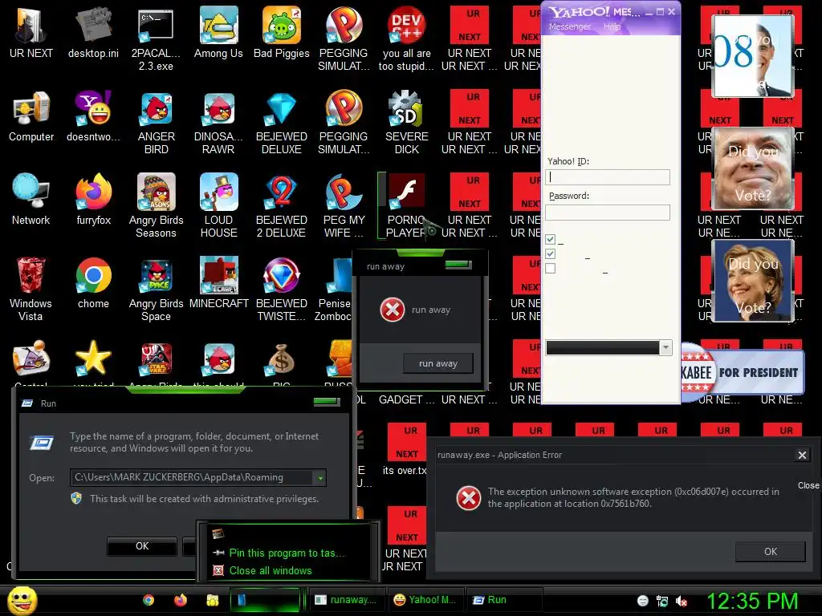Expand the black dropdown in Yahoo Messenger

pos(665,347)
